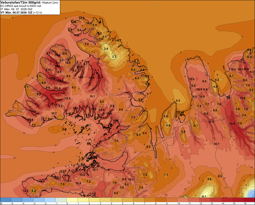Click the 6.5 offshore temperature label
255x205 pixels.
coord(178,101)
